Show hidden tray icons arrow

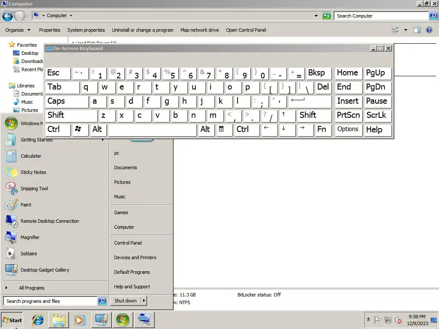point(368,320)
